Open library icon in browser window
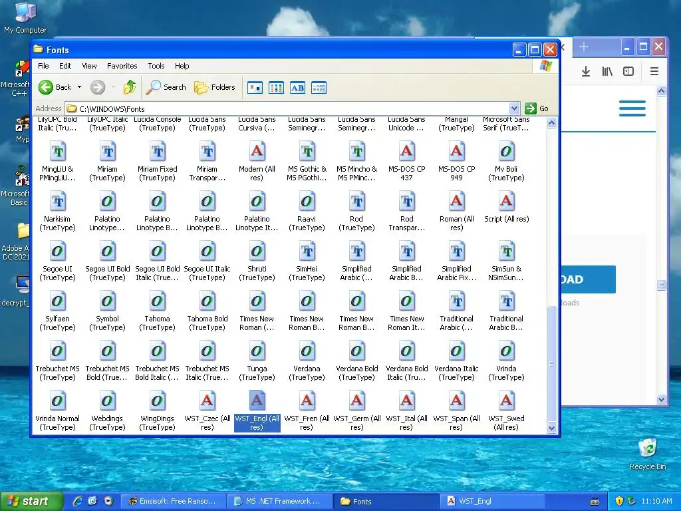 607,71
